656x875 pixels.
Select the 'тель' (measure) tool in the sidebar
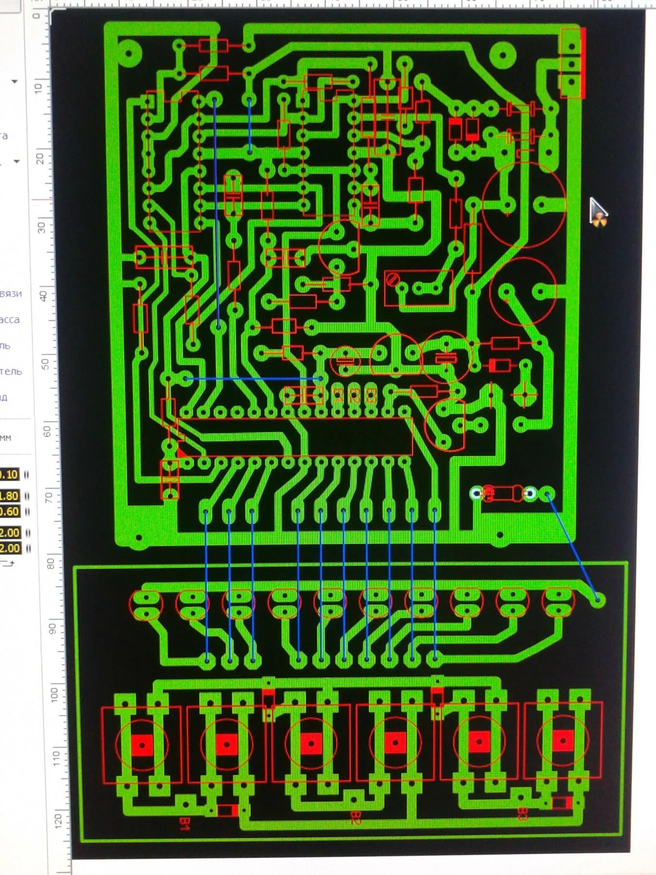tap(11, 371)
